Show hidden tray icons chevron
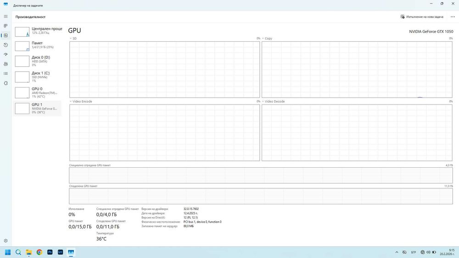This screenshot has height=258, width=459. click(x=397, y=252)
